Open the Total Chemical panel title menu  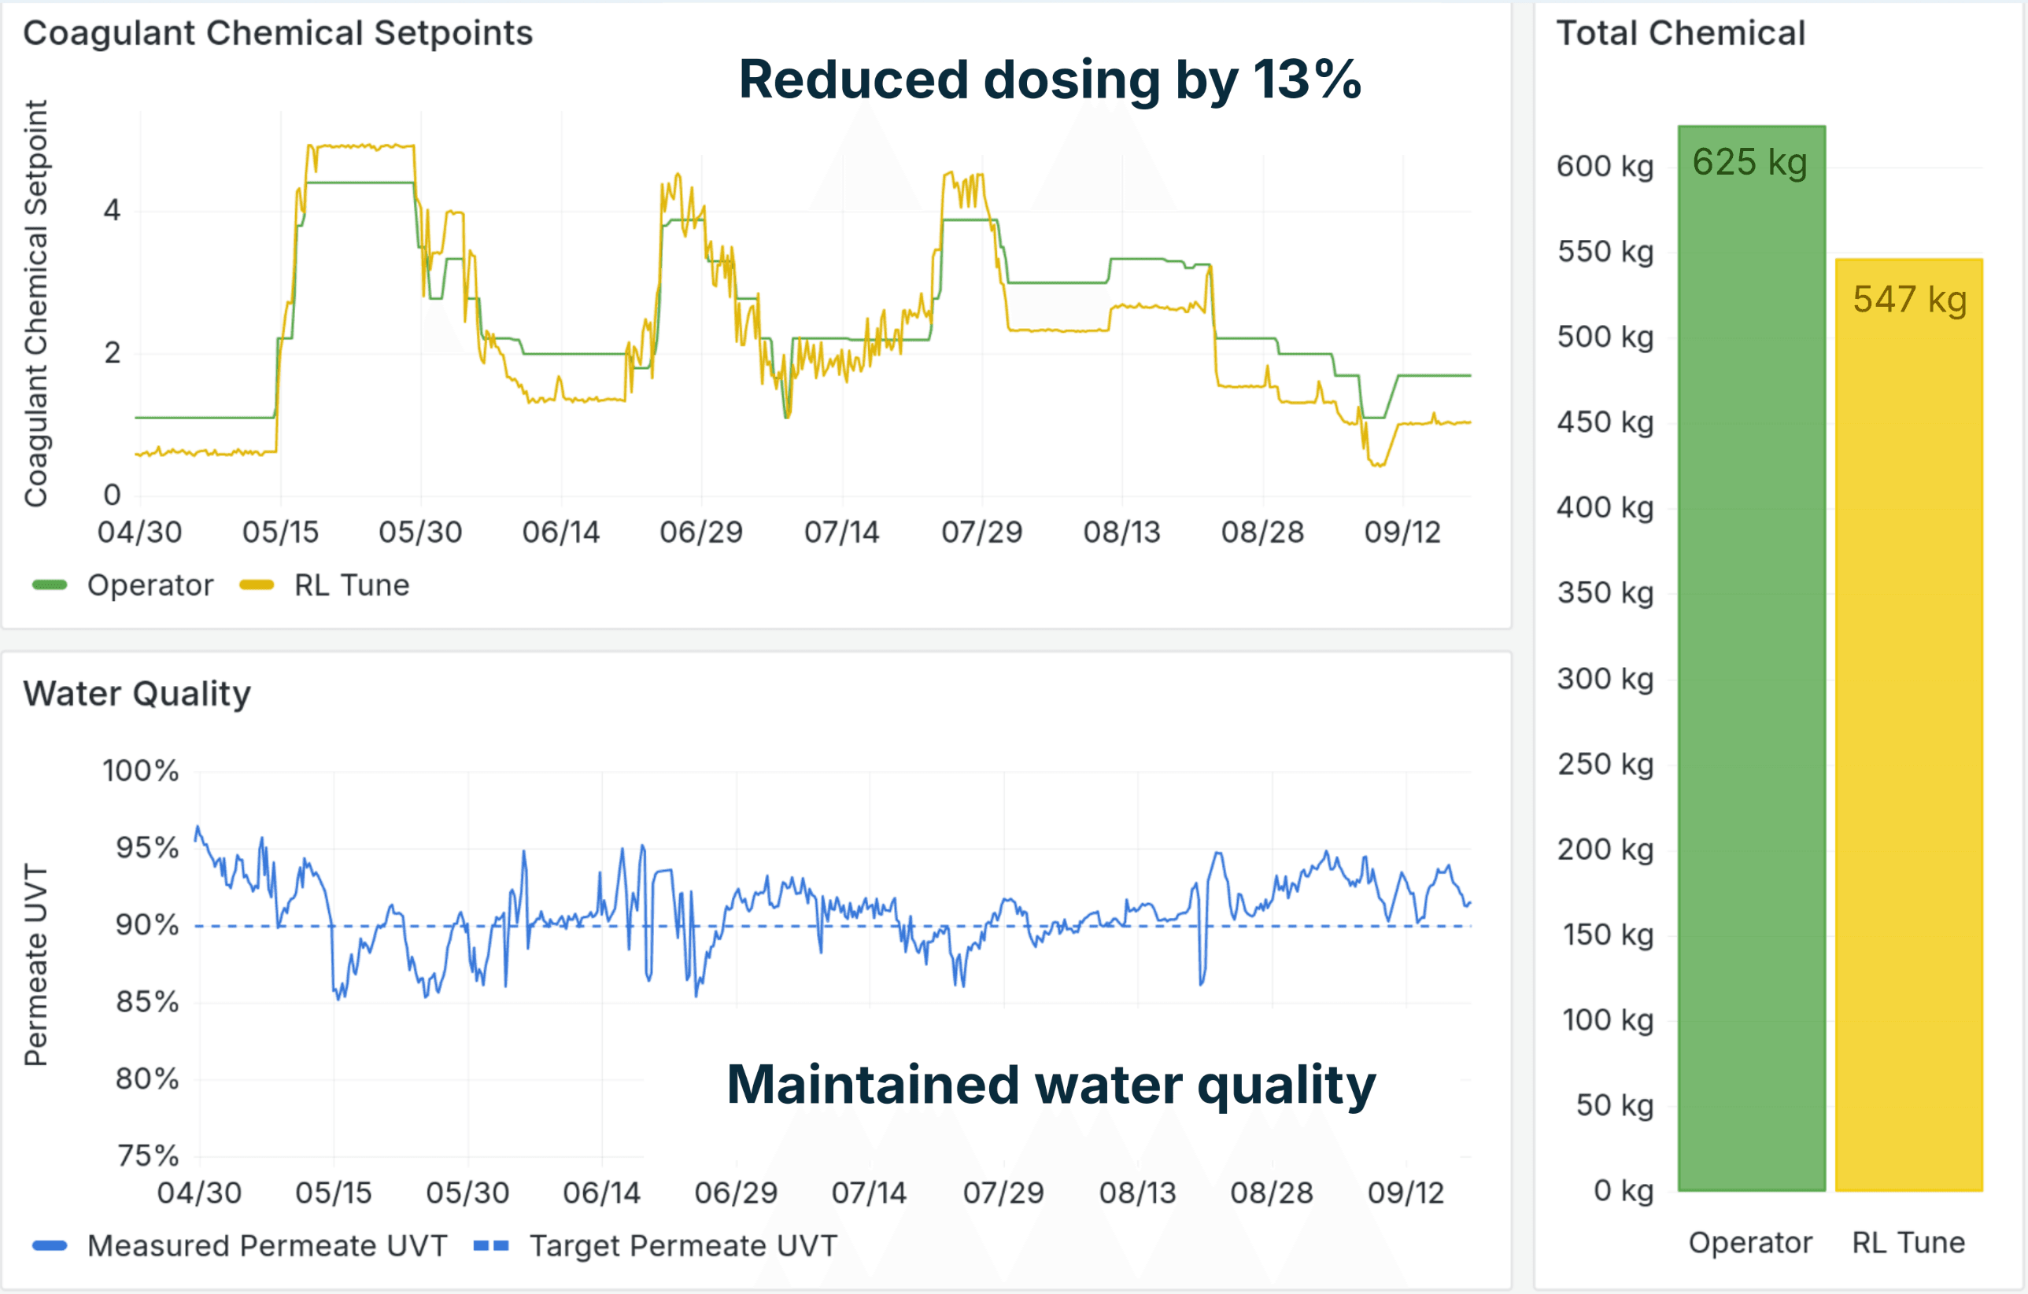[x=1680, y=34]
